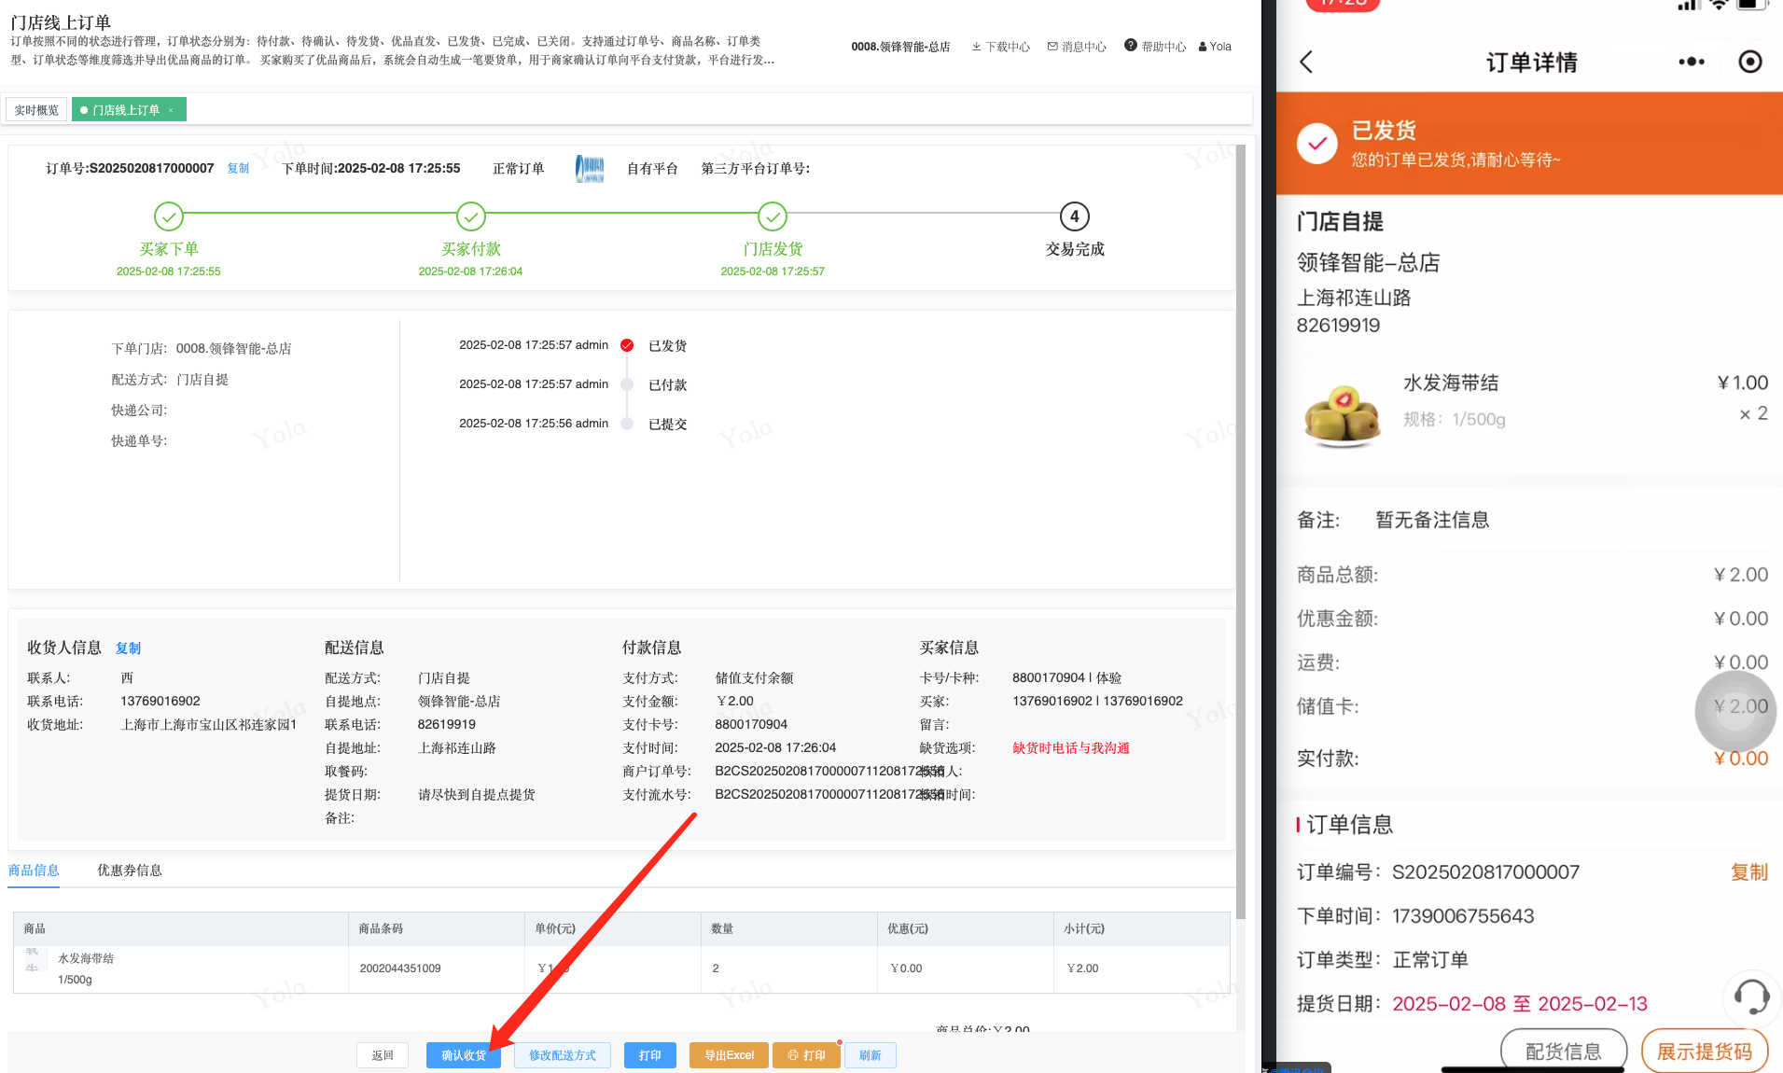Click the orange 打印 button with printer icon
Viewport: 1783px width, 1073px height.
pos(807,1055)
